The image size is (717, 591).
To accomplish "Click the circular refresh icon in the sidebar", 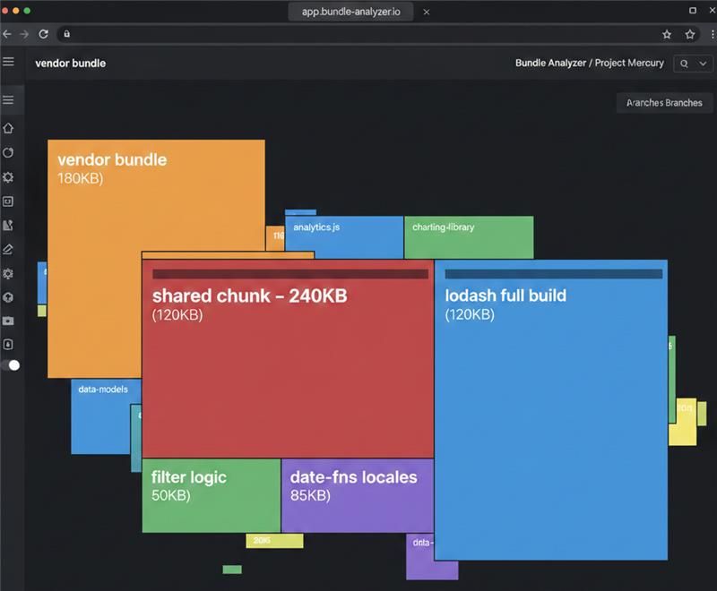I will [8, 153].
